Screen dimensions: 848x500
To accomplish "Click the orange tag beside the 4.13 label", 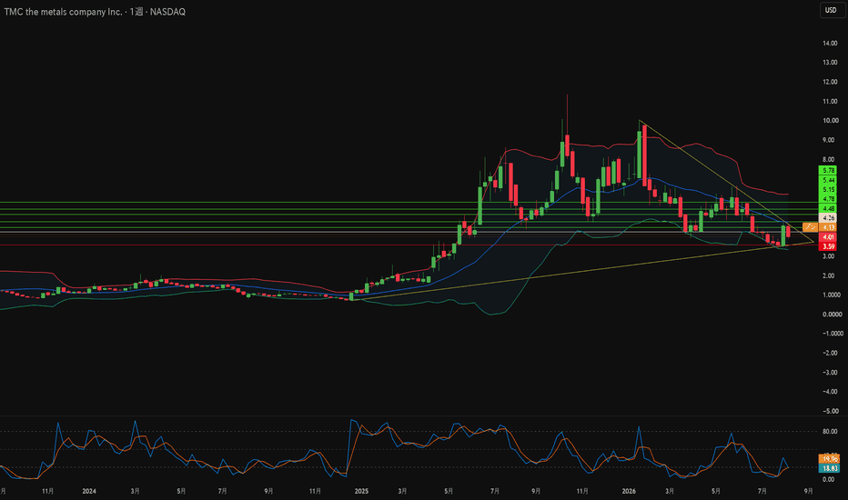I will pos(810,227).
